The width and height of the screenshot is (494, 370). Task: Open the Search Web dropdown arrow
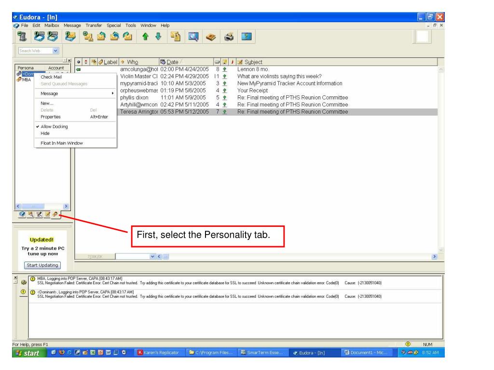[x=55, y=51]
